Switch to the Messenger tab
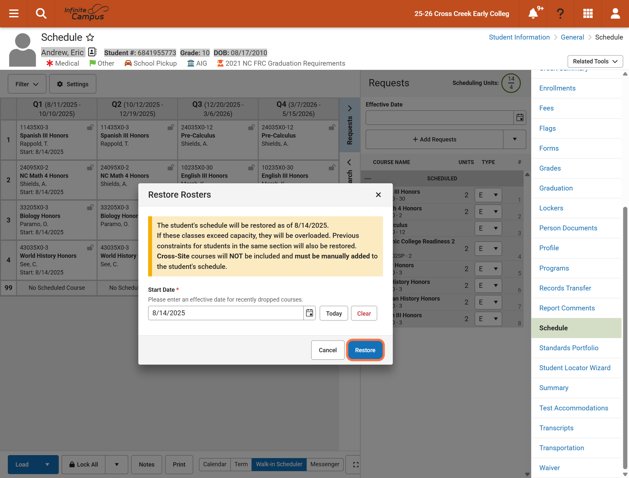 pos(325,464)
